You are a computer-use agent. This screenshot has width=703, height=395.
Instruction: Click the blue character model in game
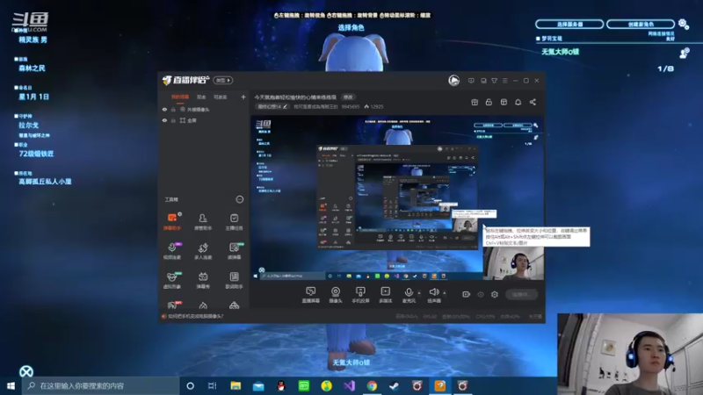(x=355, y=53)
